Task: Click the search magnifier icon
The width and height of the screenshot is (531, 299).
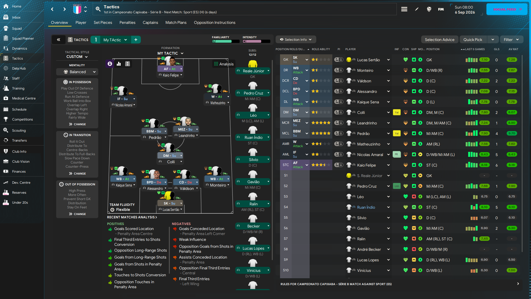Action: point(98,9)
